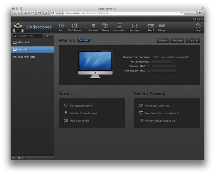Image resolution: width=215 pixels, height=175 pixels.
Task: Click the Reader button
Action: [190, 13]
